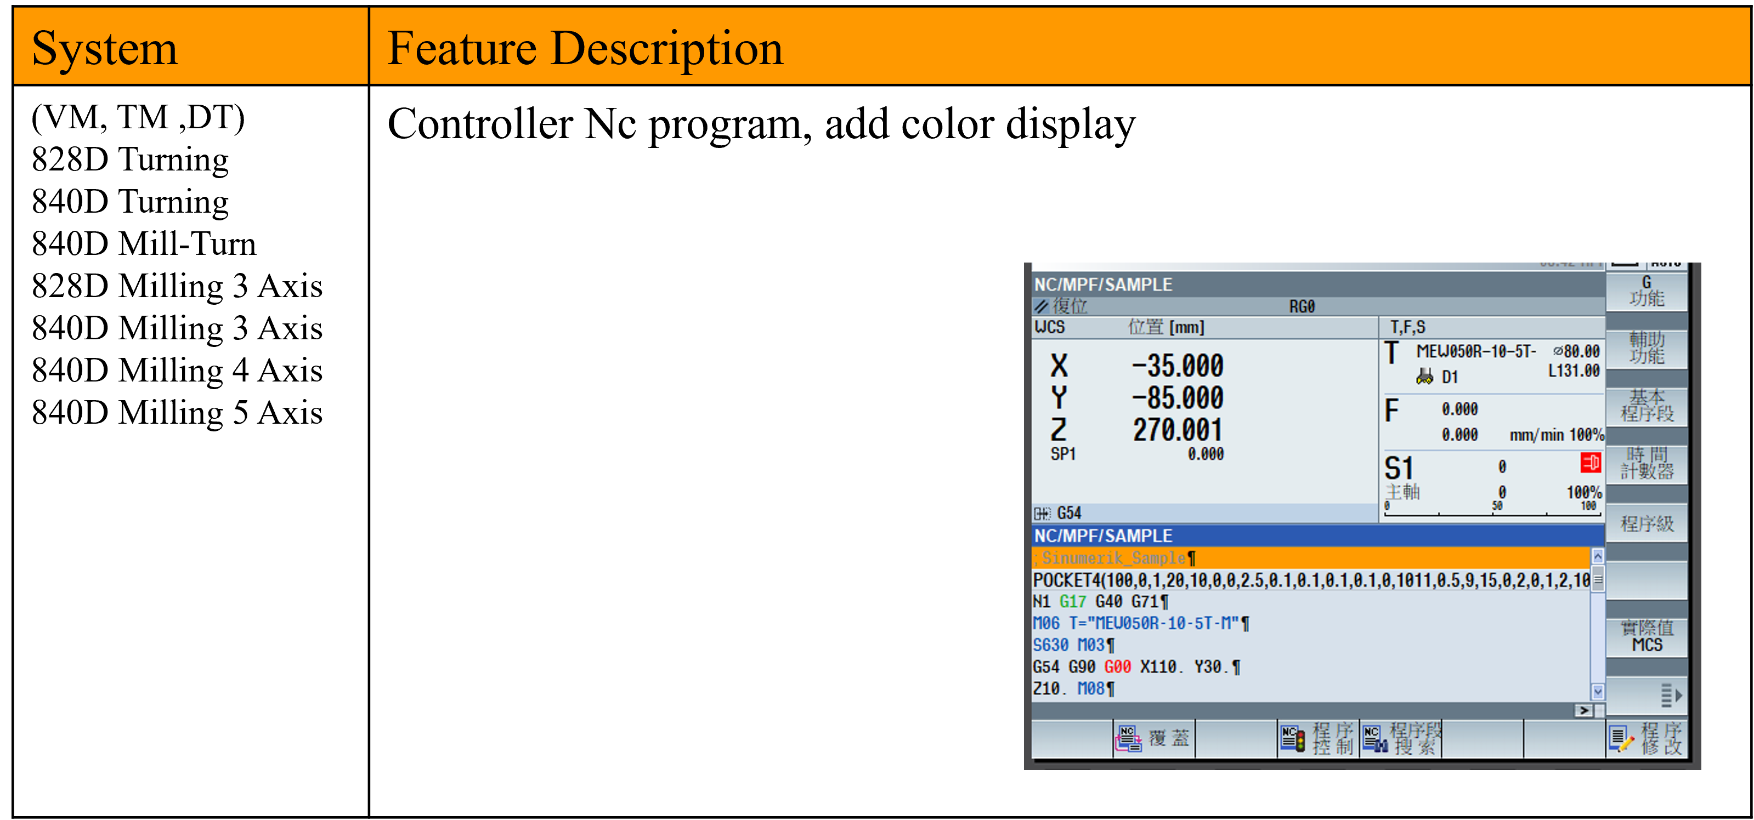Click the 828D Milling 3 Axis entry

coord(177,286)
